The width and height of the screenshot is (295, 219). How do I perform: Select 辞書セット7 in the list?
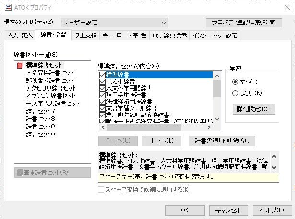[x=40, y=111]
